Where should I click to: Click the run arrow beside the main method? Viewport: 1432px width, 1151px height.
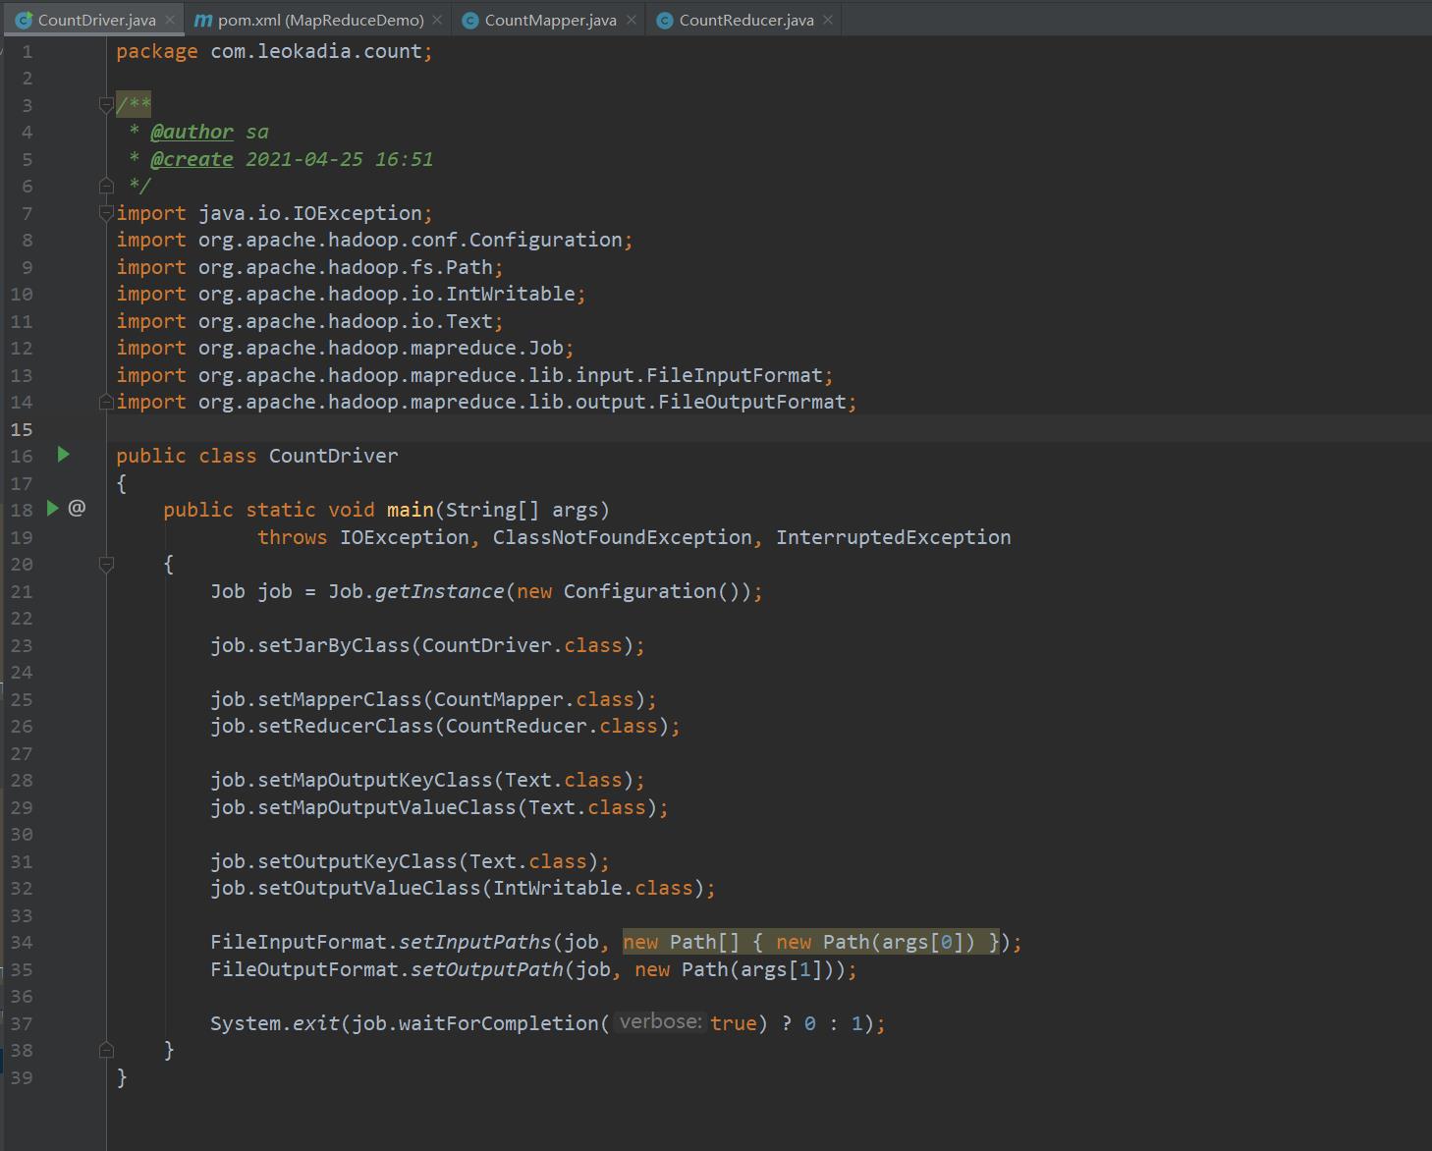pos(53,509)
